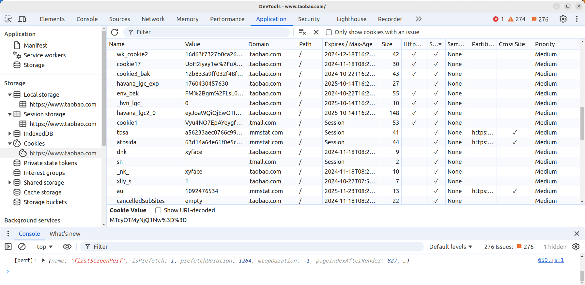Select the tbsa cookie row
The width and height of the screenshot is (585, 285).
344,132
